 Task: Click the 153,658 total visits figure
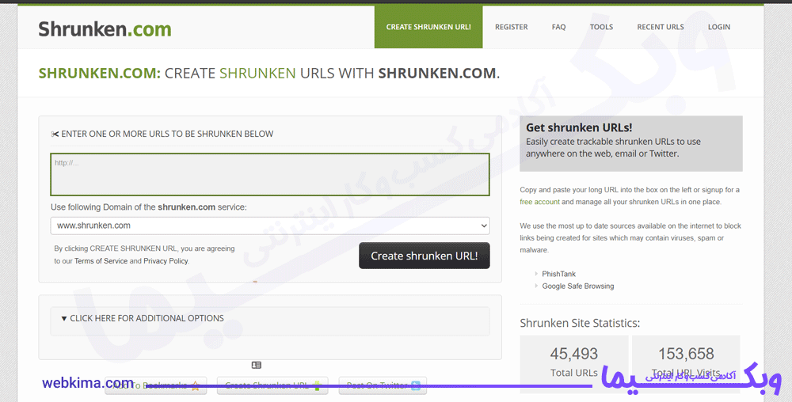pos(686,354)
